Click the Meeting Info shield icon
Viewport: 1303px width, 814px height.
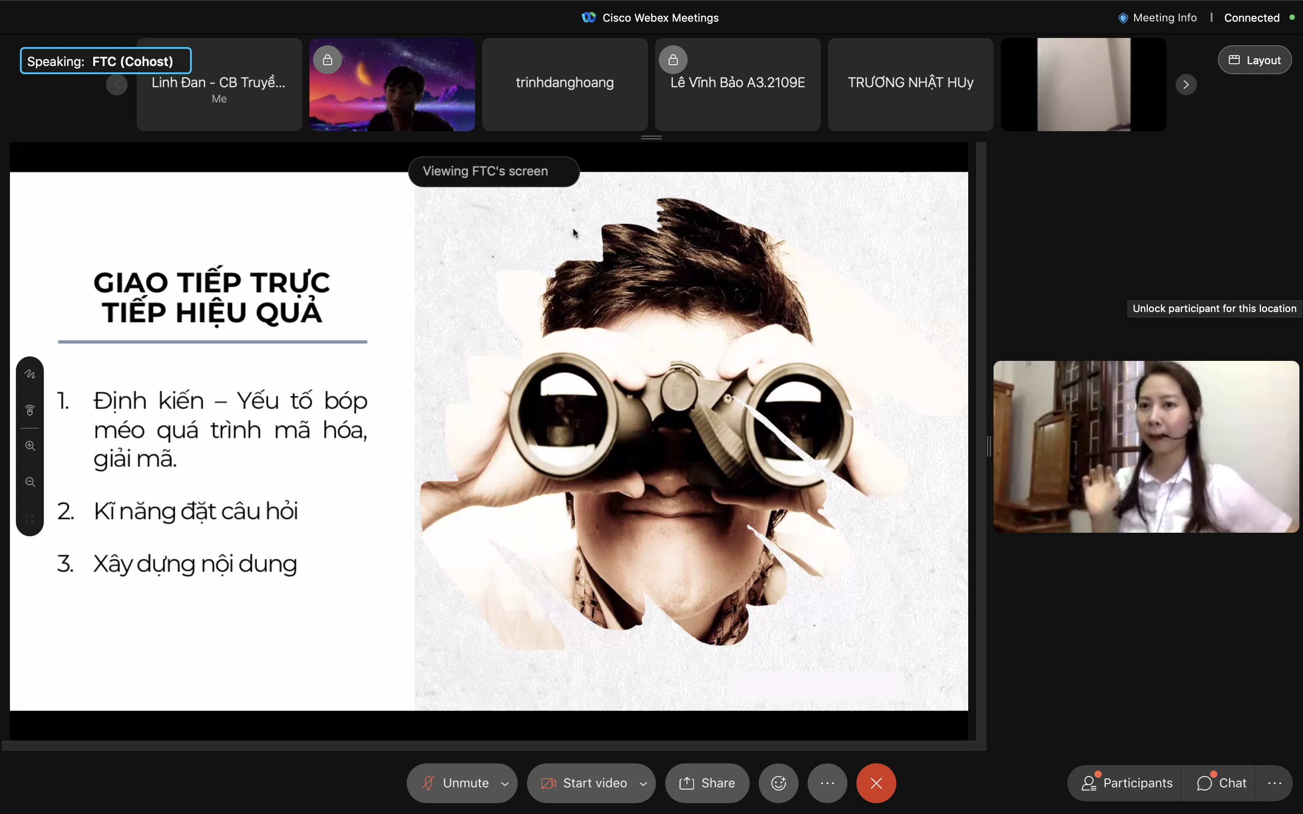coord(1123,18)
